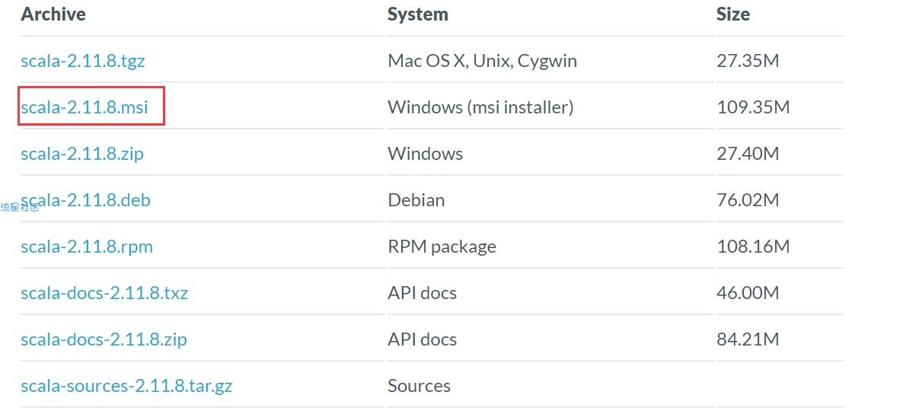Select 'API docs' in the txz row
The image size is (906, 414).
pyautogui.click(x=423, y=293)
